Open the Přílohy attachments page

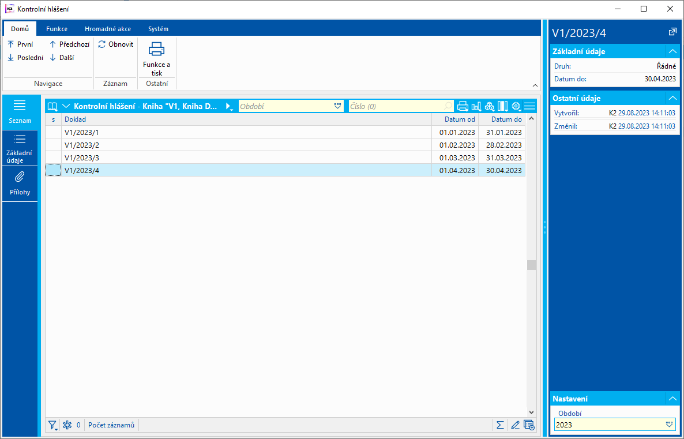[x=20, y=183]
